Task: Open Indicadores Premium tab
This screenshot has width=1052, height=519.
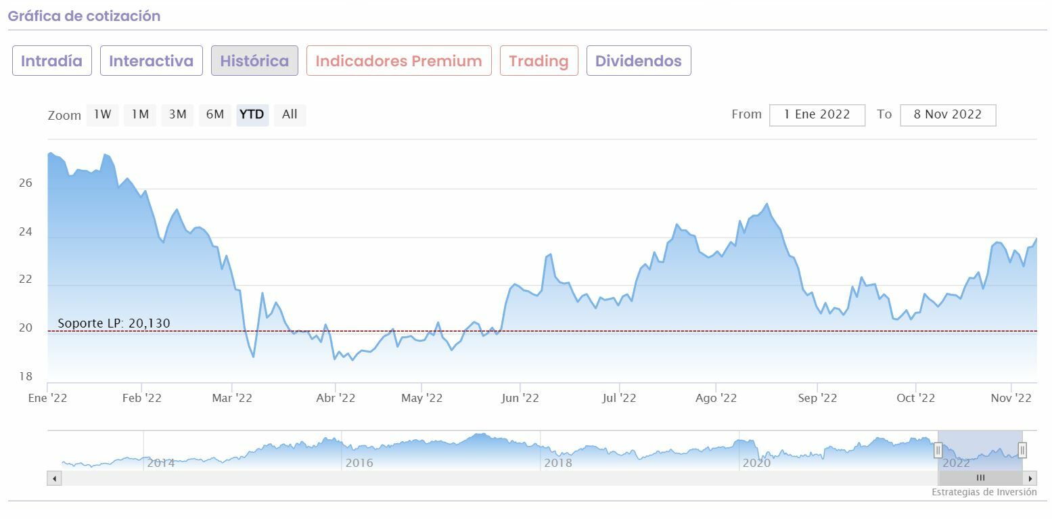Action: 398,61
